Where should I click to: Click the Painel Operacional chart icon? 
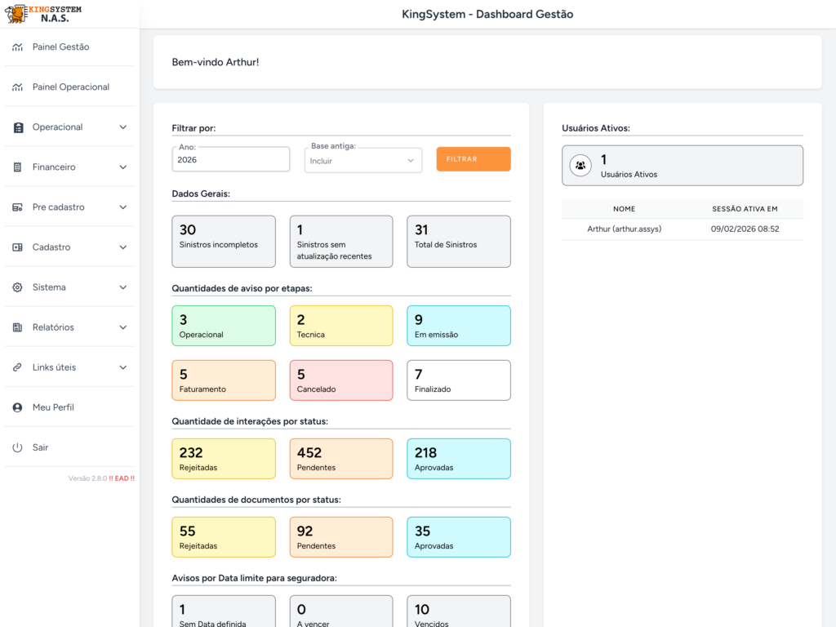click(18, 87)
